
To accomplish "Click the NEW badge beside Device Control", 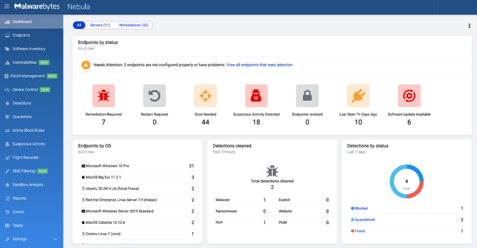I will click(45, 90).
